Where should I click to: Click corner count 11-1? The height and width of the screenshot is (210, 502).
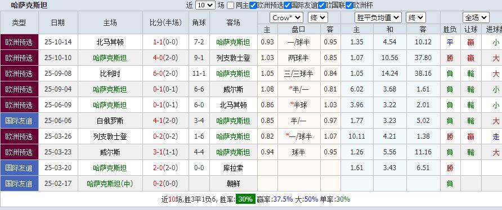pos(199,74)
